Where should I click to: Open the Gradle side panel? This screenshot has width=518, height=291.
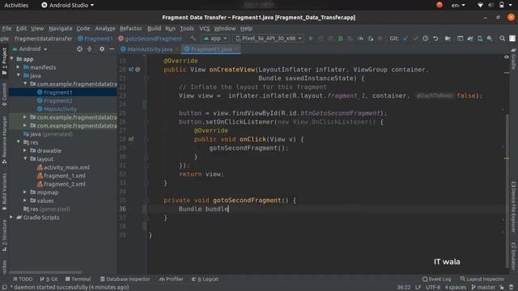513,59
